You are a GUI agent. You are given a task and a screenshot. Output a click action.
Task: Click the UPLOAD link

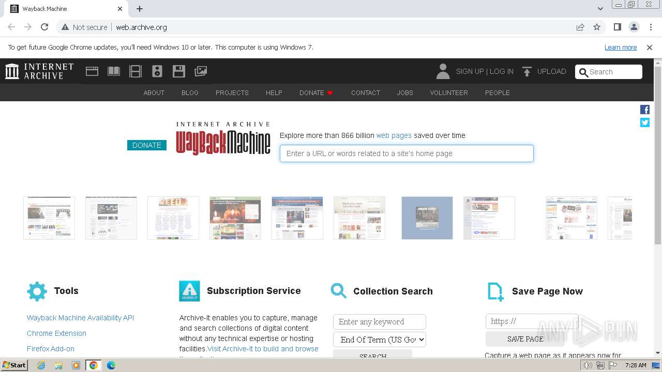pos(551,71)
